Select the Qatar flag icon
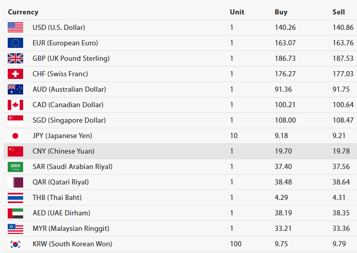357x253 pixels. 15,182
